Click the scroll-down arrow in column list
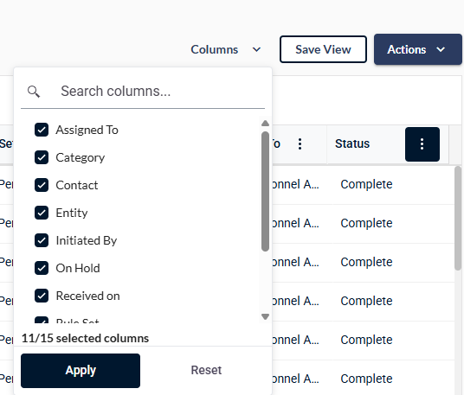This screenshot has width=464, height=395. click(266, 316)
